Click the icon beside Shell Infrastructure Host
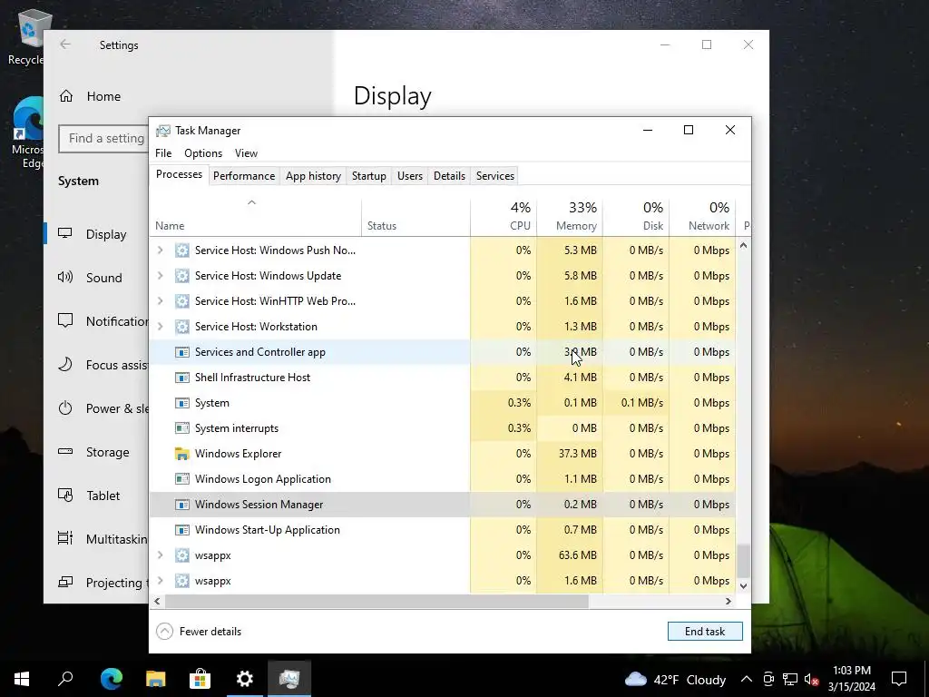The width and height of the screenshot is (929, 697). pos(181,378)
